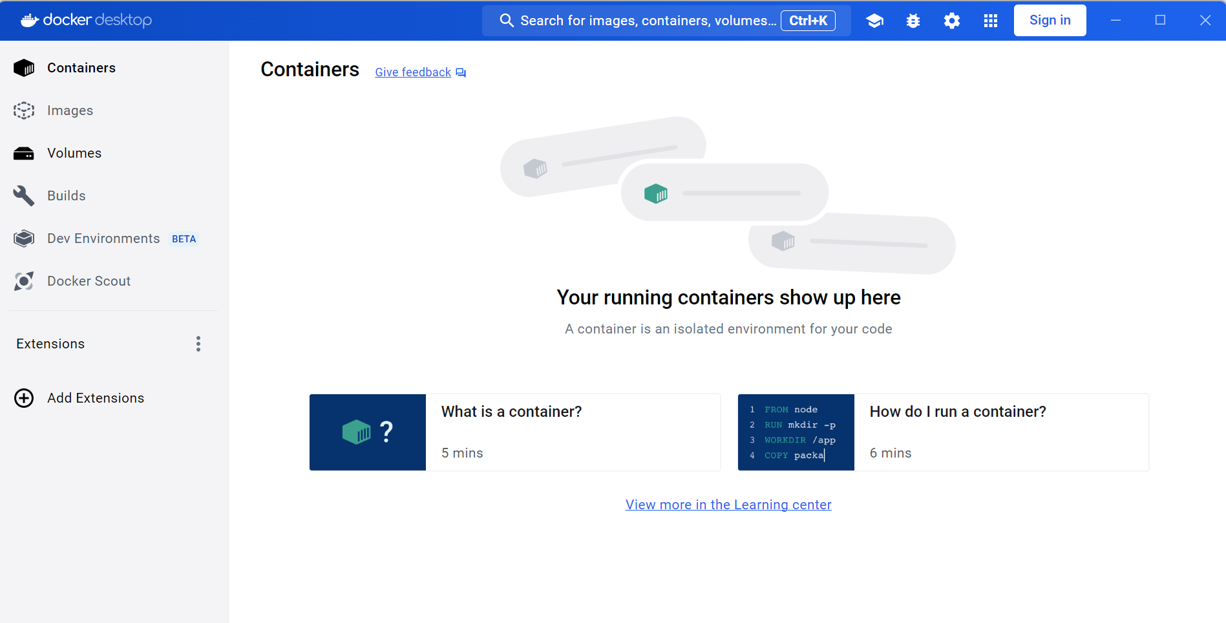
Task: Click the Dev Environments icon
Action: click(24, 238)
